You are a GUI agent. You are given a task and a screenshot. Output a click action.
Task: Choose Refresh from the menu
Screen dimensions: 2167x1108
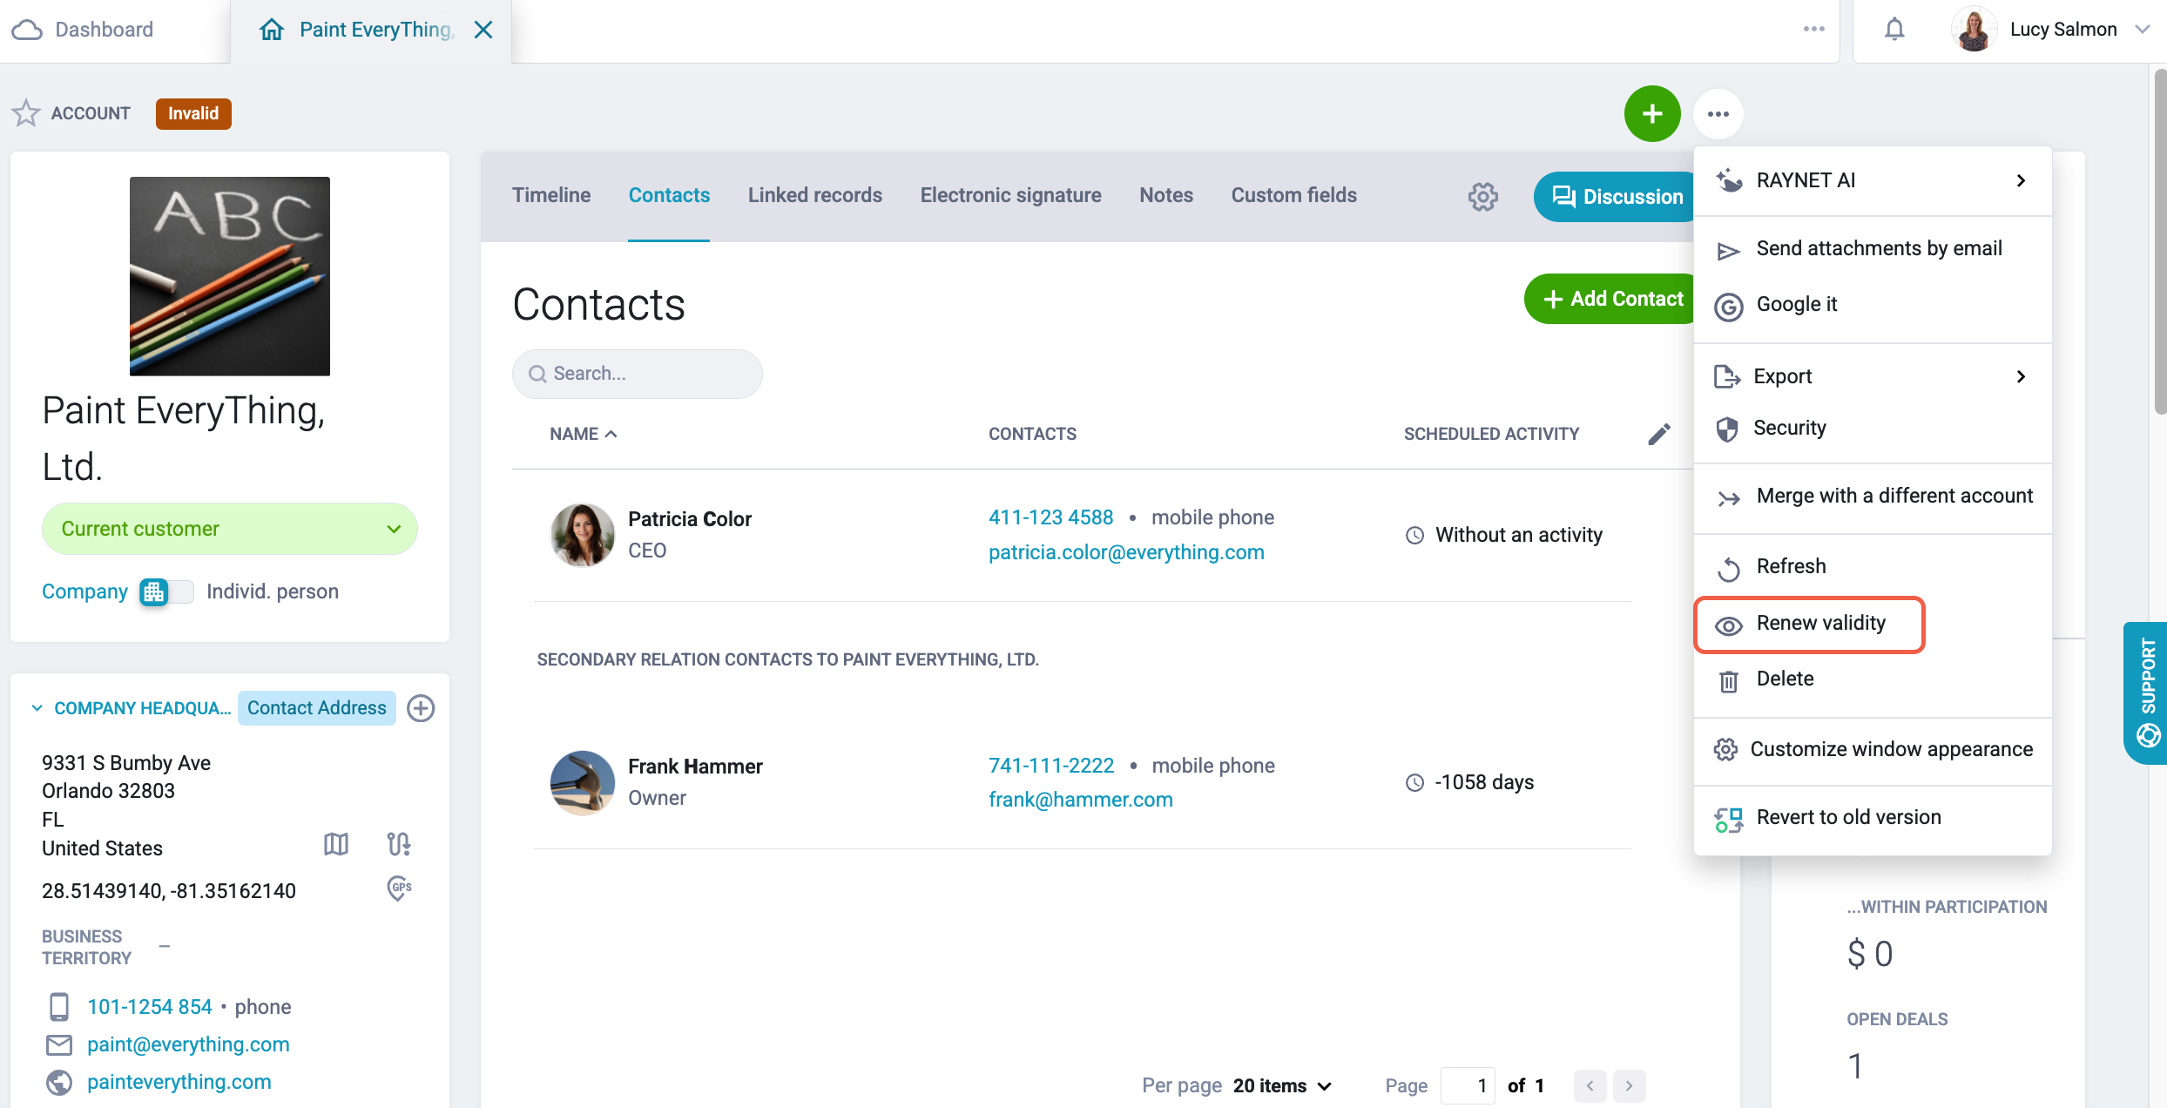[x=1873, y=567]
